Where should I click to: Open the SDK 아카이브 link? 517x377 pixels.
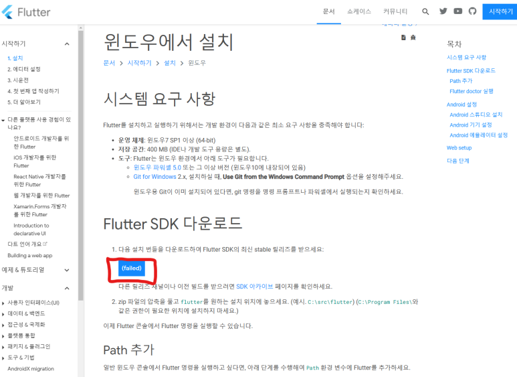click(x=255, y=286)
